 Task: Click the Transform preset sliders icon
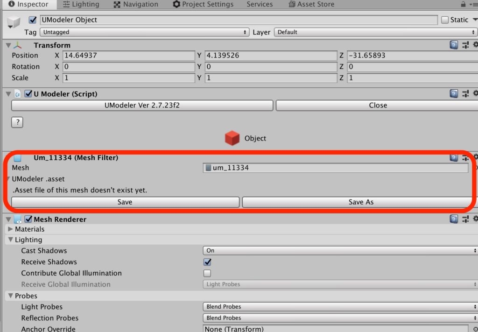click(465, 45)
